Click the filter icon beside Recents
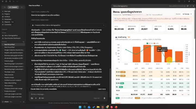The width and height of the screenshot is (196, 109). point(23,42)
